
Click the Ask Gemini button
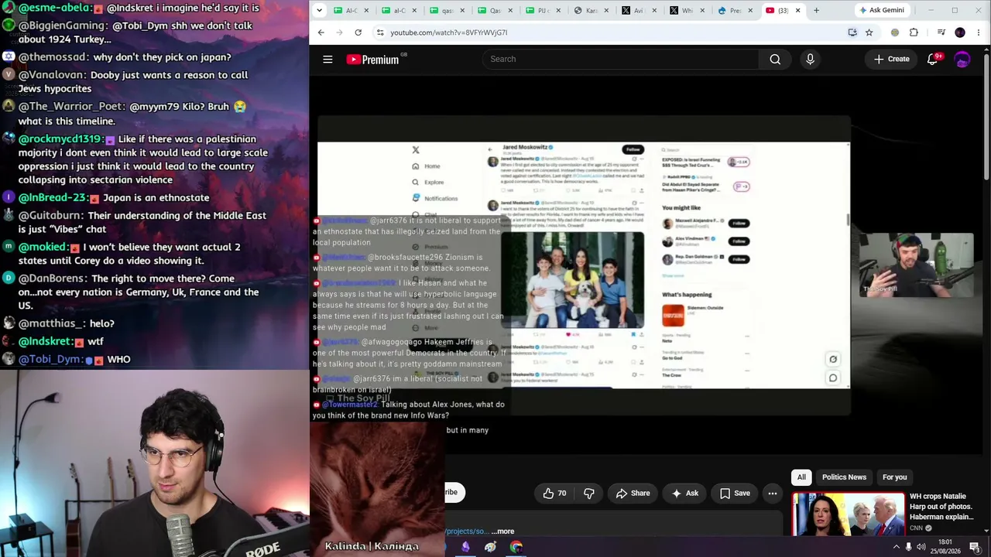(881, 10)
